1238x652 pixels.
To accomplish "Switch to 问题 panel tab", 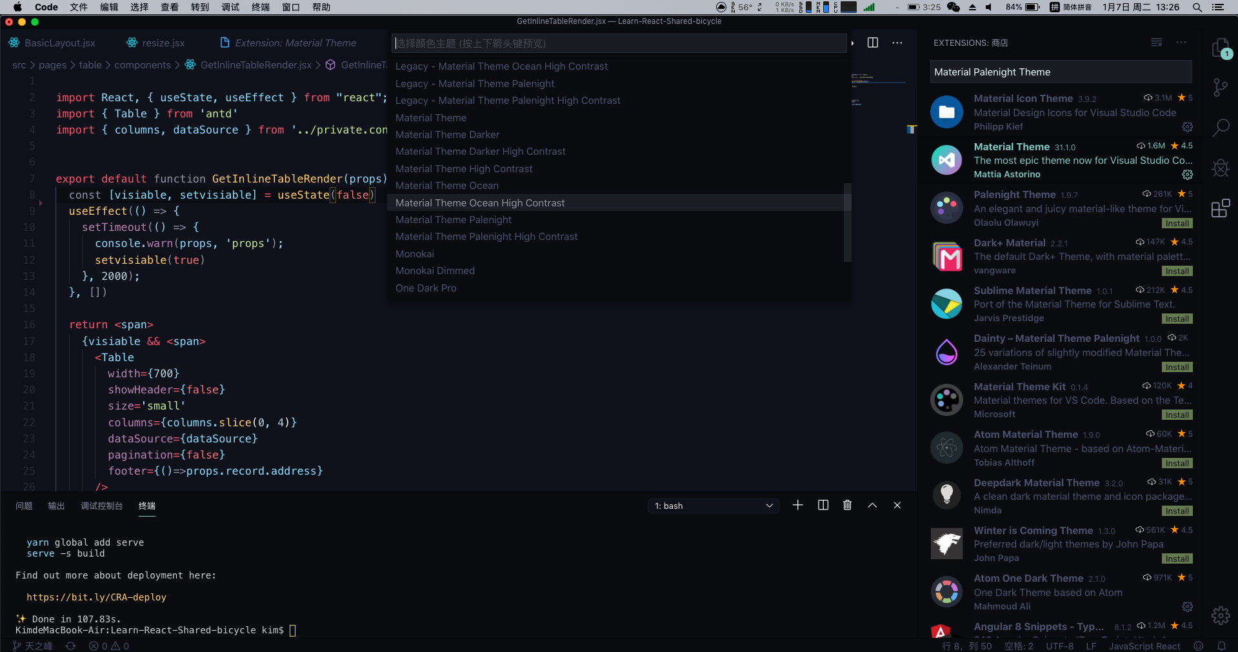I will pyautogui.click(x=24, y=506).
